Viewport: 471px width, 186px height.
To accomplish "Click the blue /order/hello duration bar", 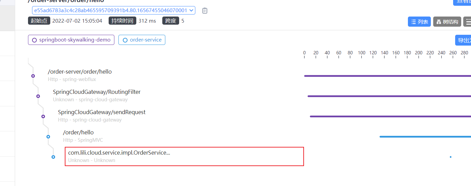I will tap(425, 137).
